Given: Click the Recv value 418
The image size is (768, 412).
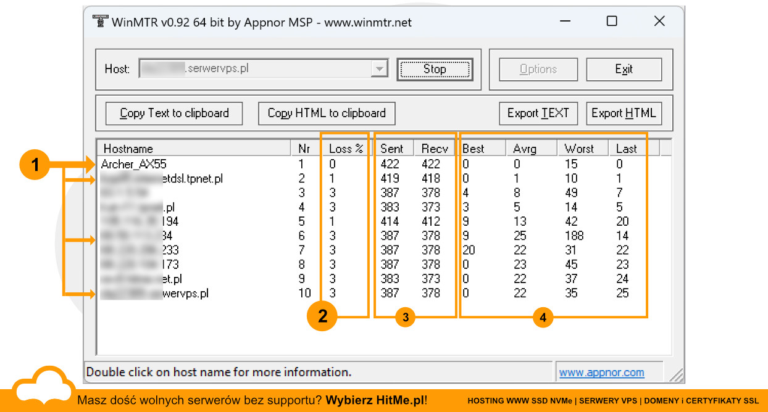Looking at the screenshot, I should point(431,178).
